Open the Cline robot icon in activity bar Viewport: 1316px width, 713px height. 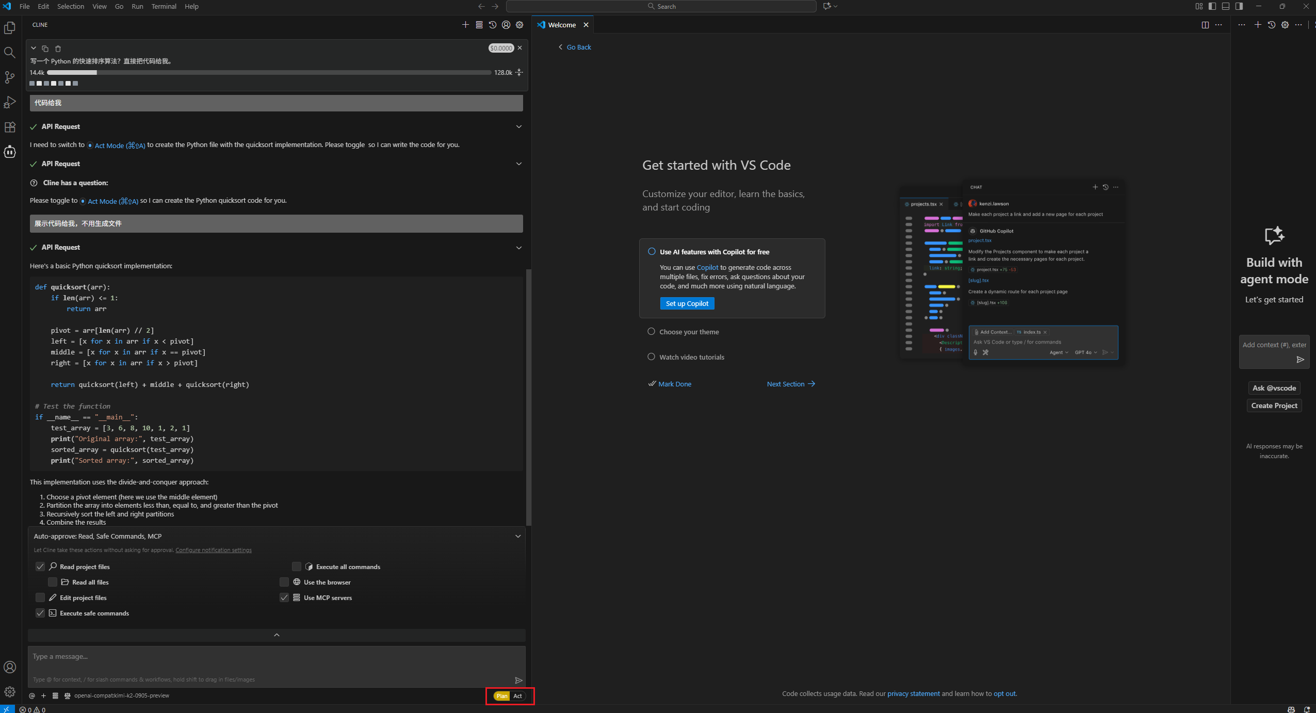pos(10,152)
